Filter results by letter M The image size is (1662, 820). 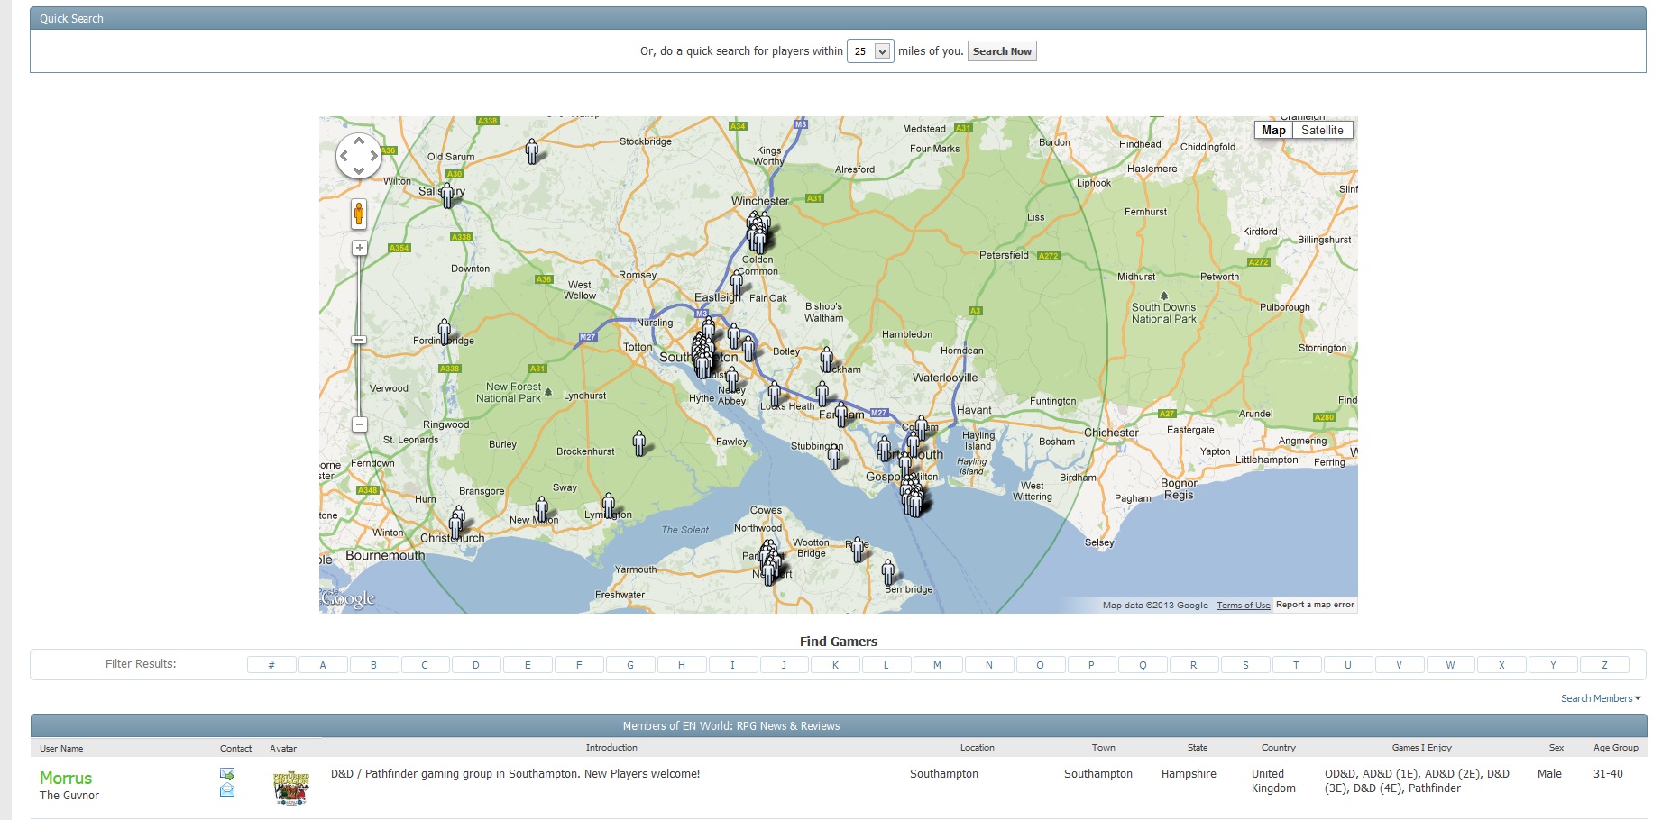pyautogui.click(x=937, y=665)
